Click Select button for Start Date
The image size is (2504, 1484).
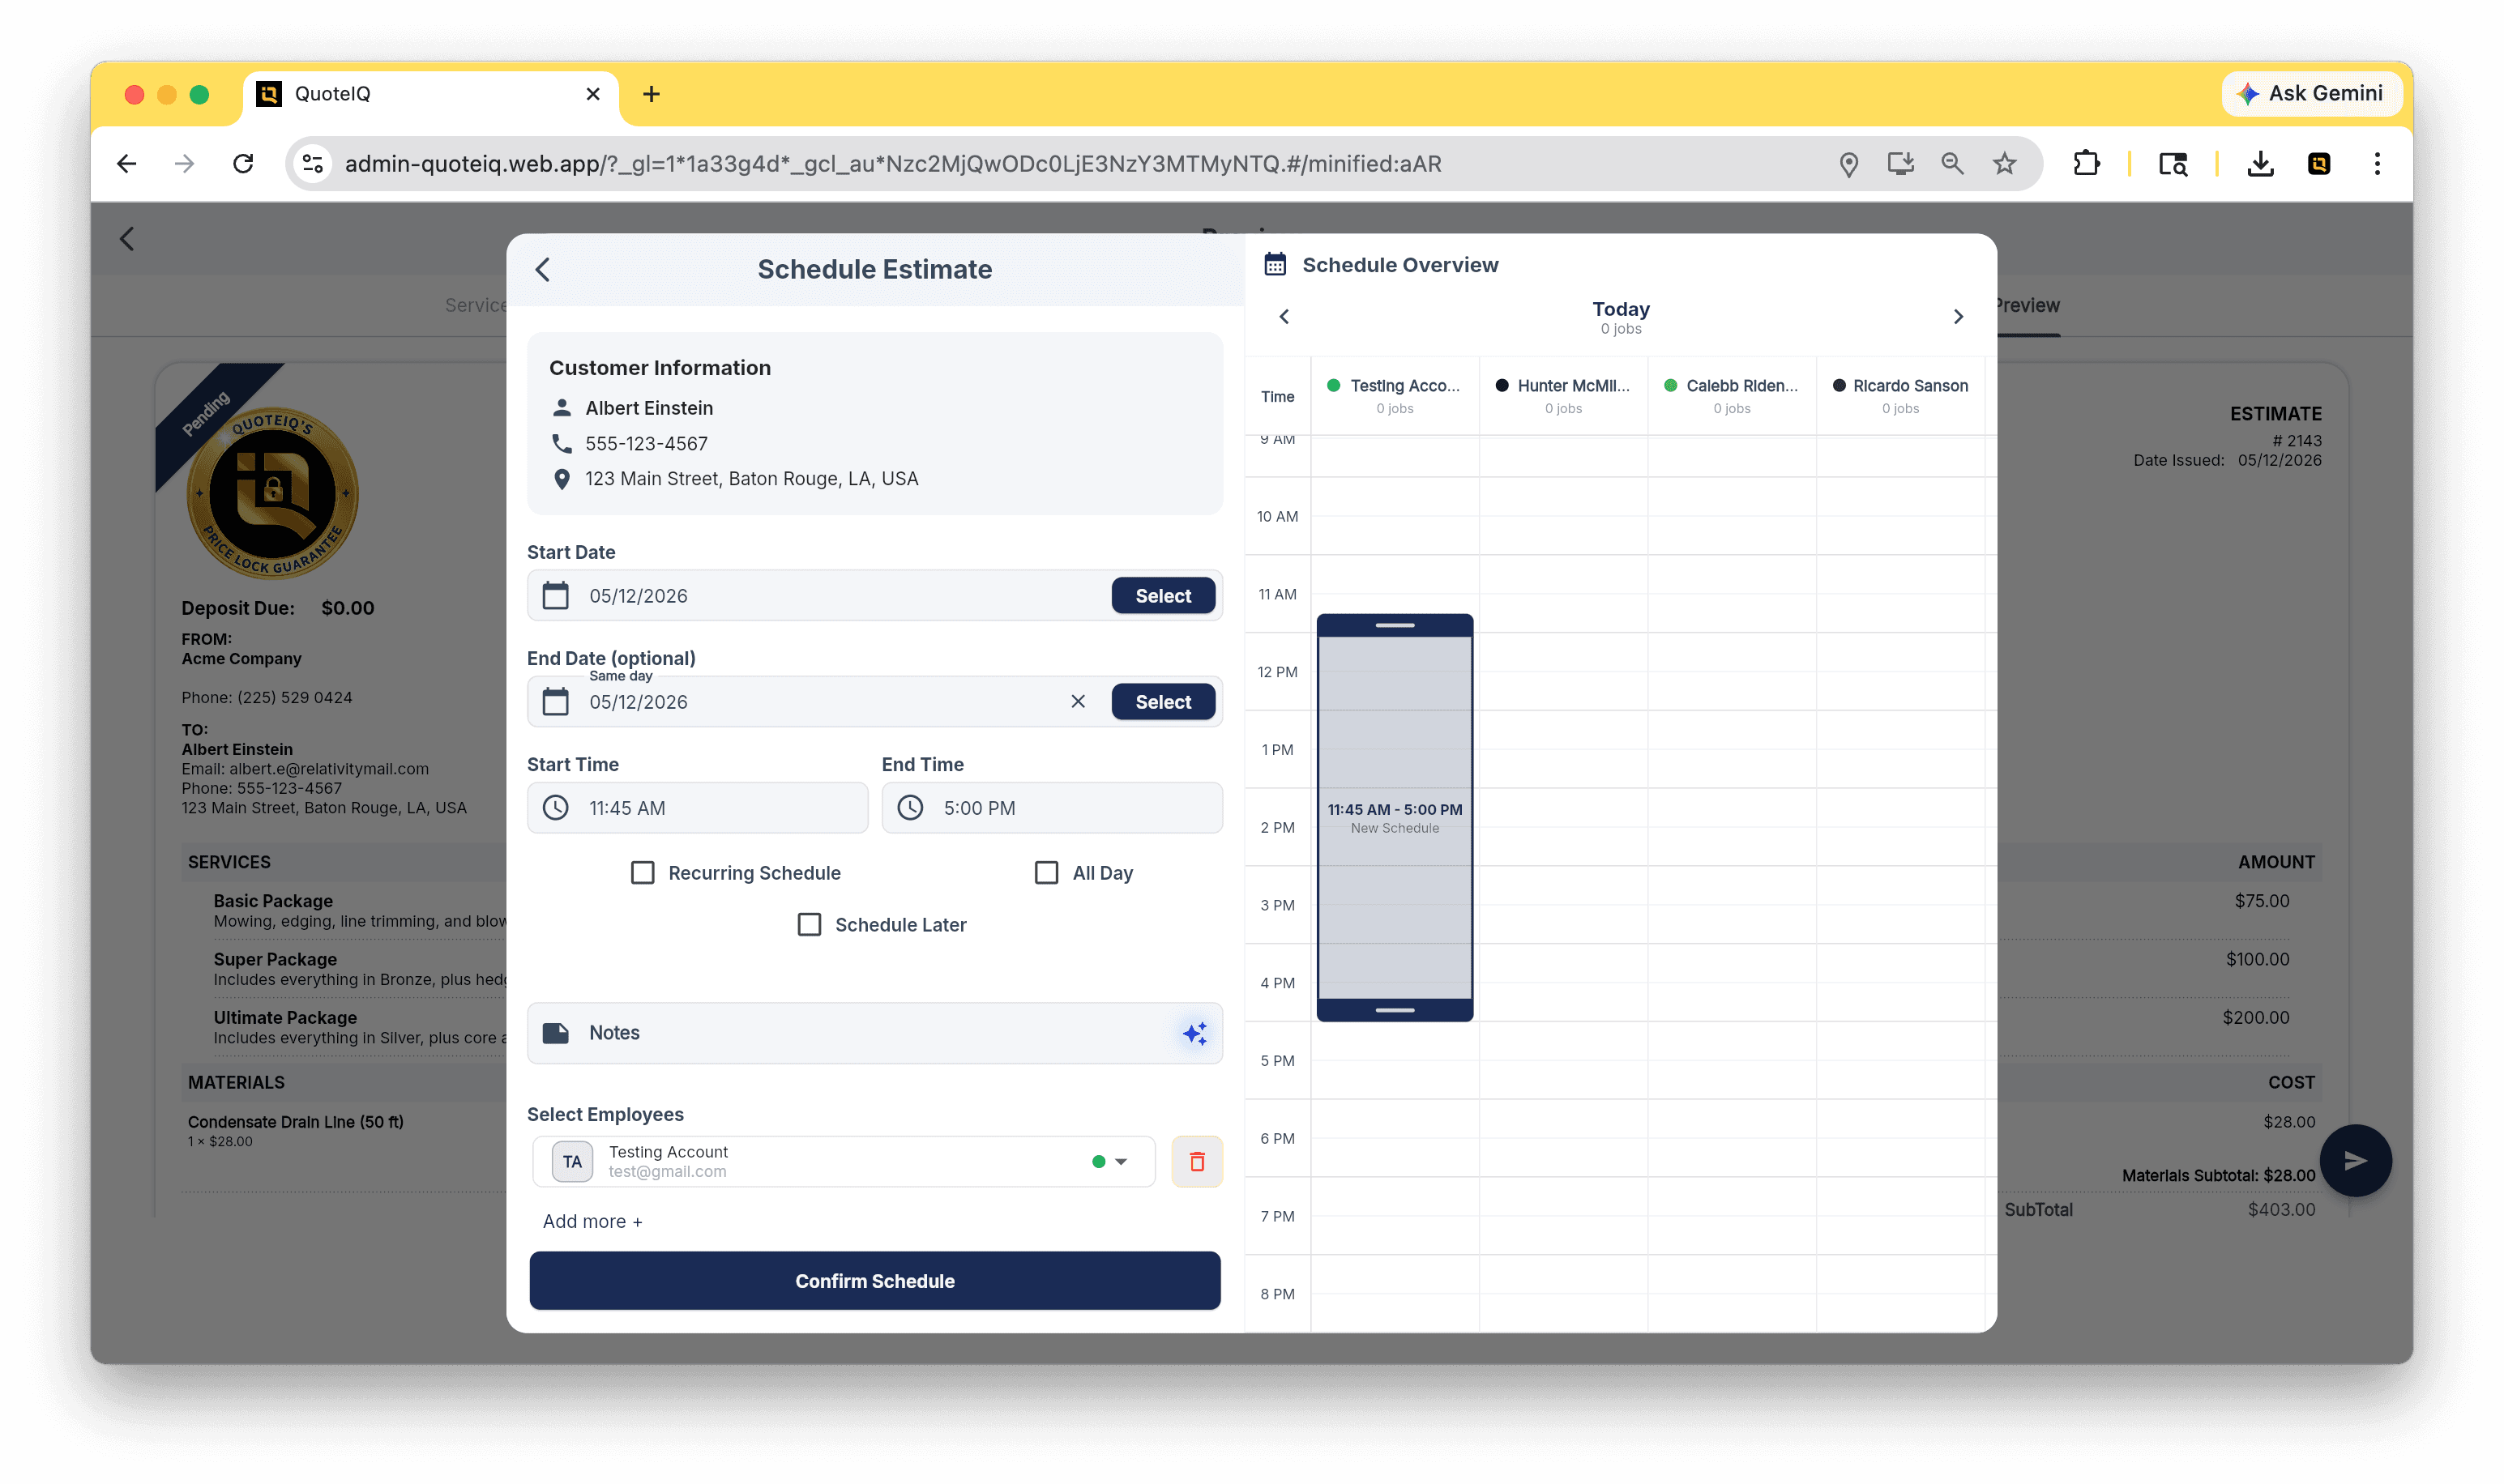[1163, 596]
